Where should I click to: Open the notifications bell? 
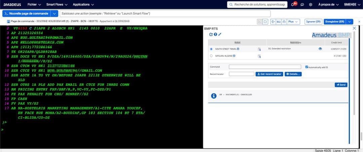point(293,5)
